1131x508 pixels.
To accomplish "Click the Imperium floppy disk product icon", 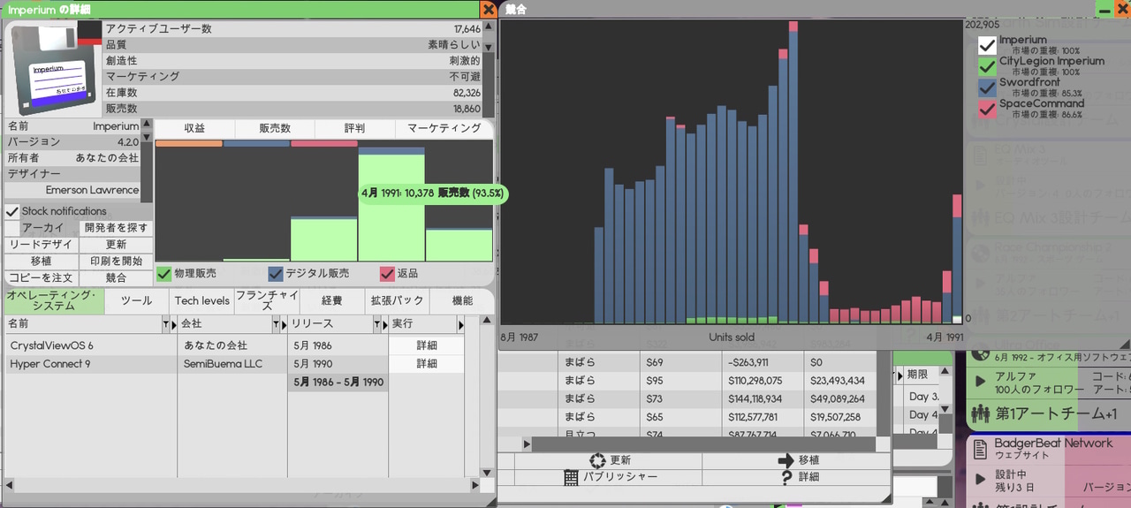I will (x=53, y=70).
